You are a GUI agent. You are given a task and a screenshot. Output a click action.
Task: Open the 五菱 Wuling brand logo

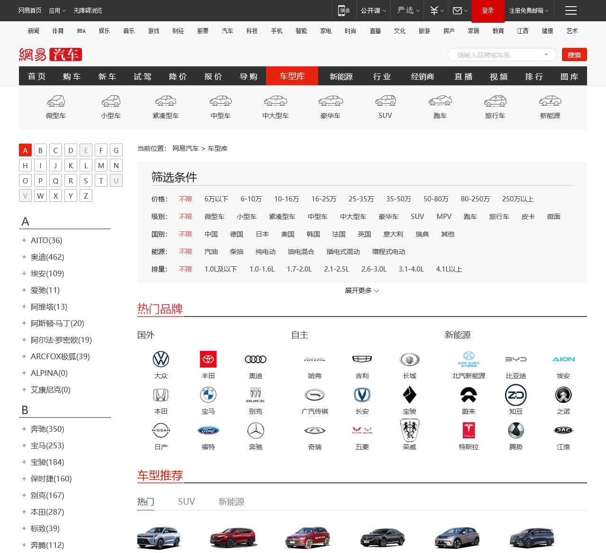[x=362, y=430]
